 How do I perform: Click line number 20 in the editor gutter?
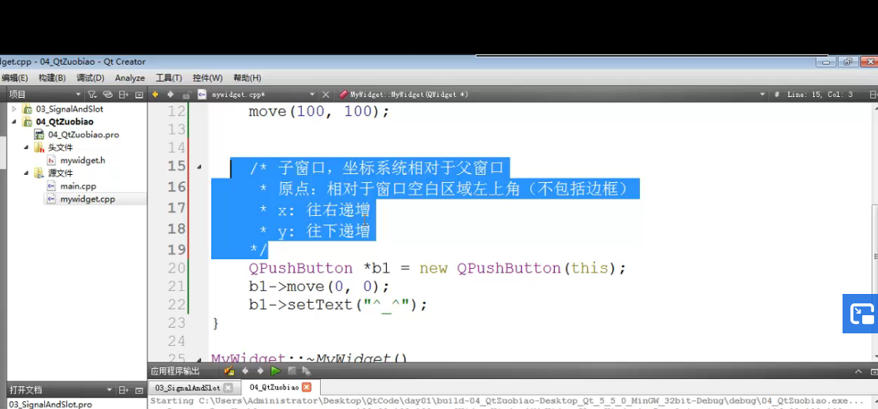coord(177,269)
